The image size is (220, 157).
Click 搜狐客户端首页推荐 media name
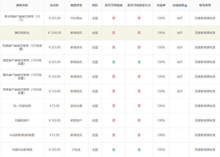22,62
